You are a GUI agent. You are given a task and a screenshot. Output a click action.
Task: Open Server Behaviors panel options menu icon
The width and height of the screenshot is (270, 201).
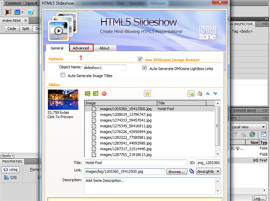point(265,110)
